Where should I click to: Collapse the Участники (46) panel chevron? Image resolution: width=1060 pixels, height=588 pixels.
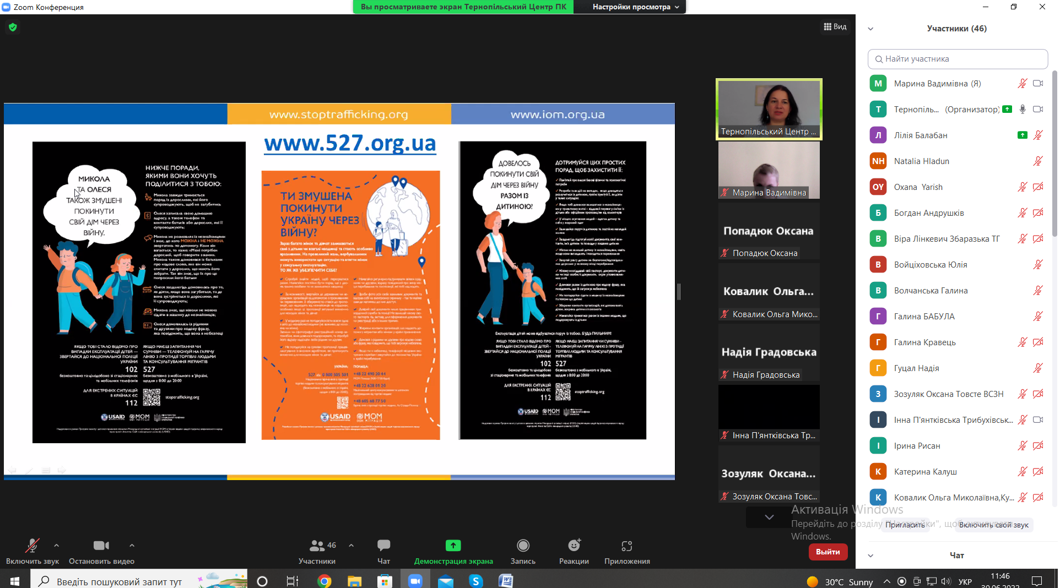click(x=870, y=29)
